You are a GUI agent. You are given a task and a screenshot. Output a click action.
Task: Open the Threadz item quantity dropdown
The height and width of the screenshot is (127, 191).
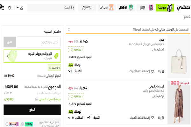88,118
